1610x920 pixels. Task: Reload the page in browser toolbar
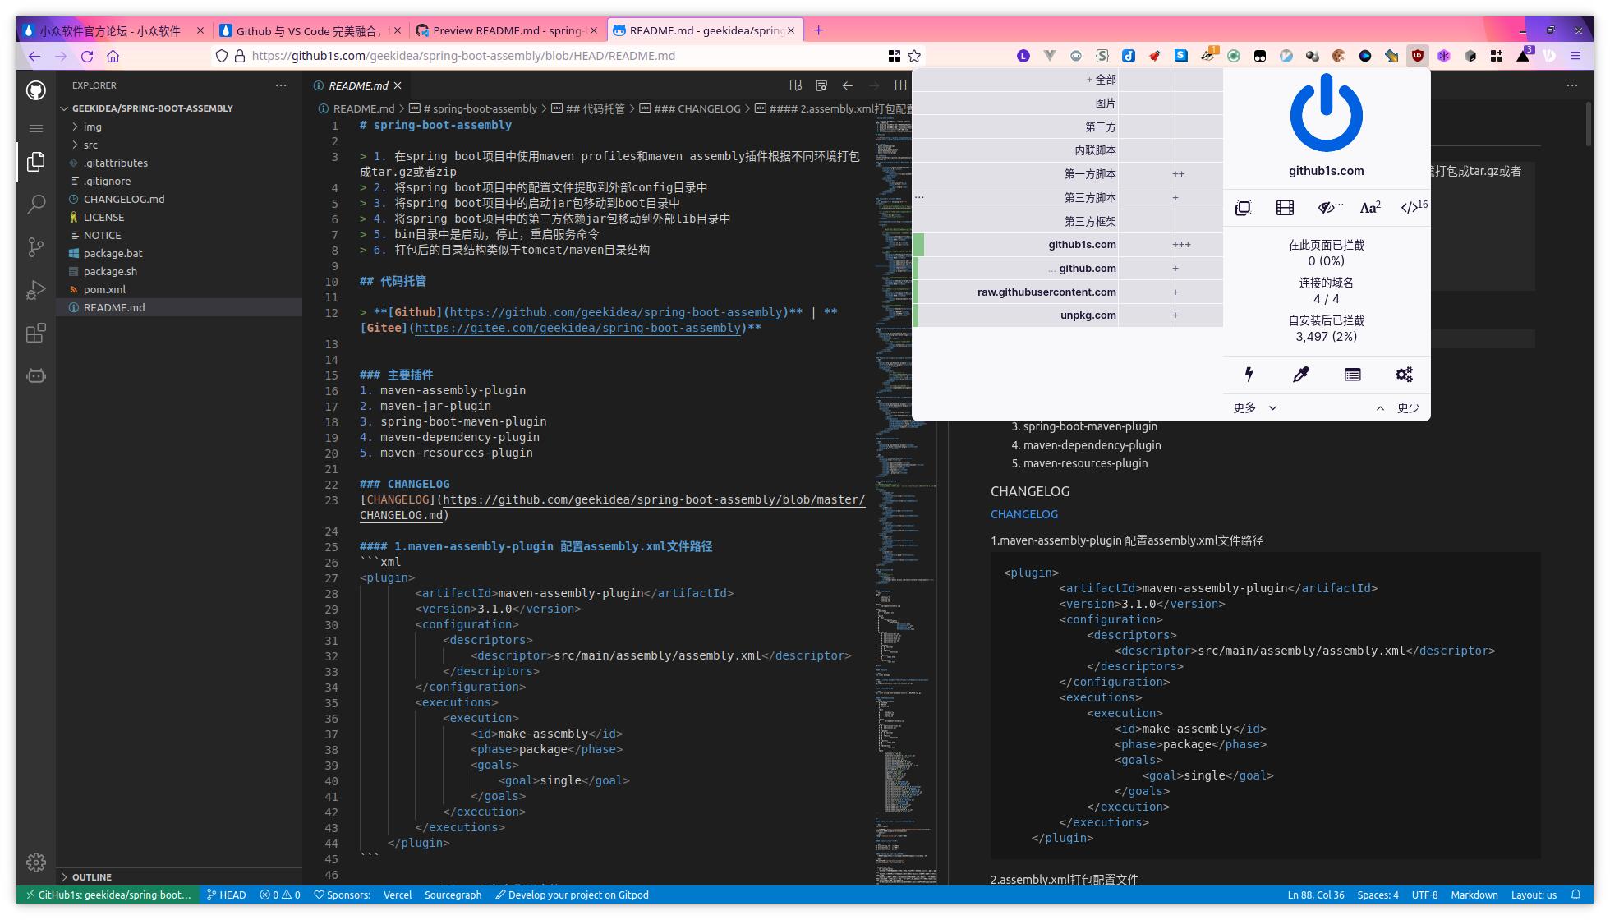pos(87,56)
